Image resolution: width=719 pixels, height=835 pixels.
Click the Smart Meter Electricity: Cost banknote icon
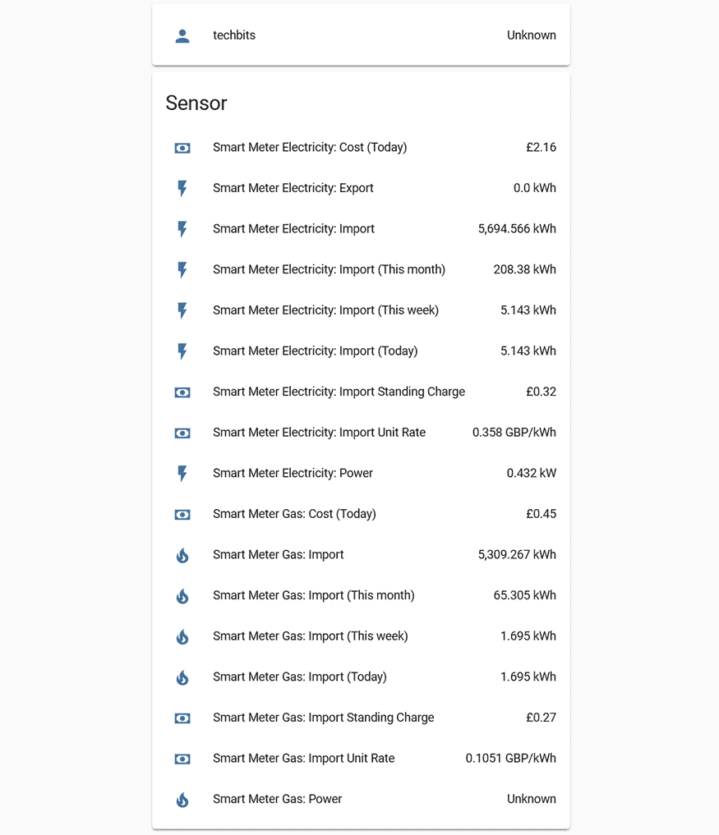click(182, 148)
